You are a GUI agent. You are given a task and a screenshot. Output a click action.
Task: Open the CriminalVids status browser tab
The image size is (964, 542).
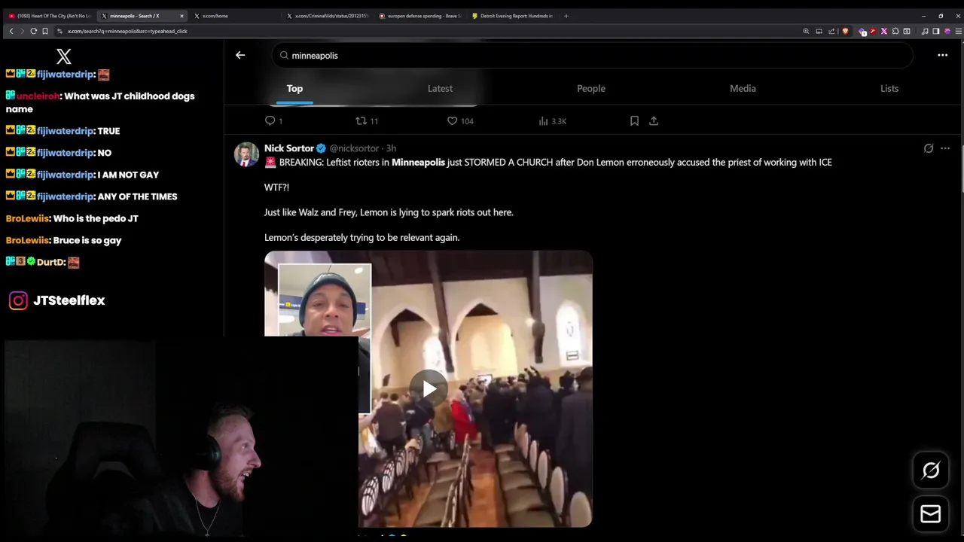[328, 16]
